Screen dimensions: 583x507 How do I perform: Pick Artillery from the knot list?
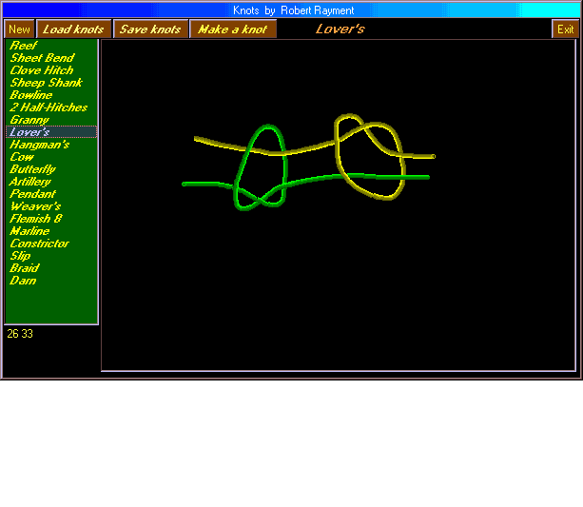[x=30, y=182]
